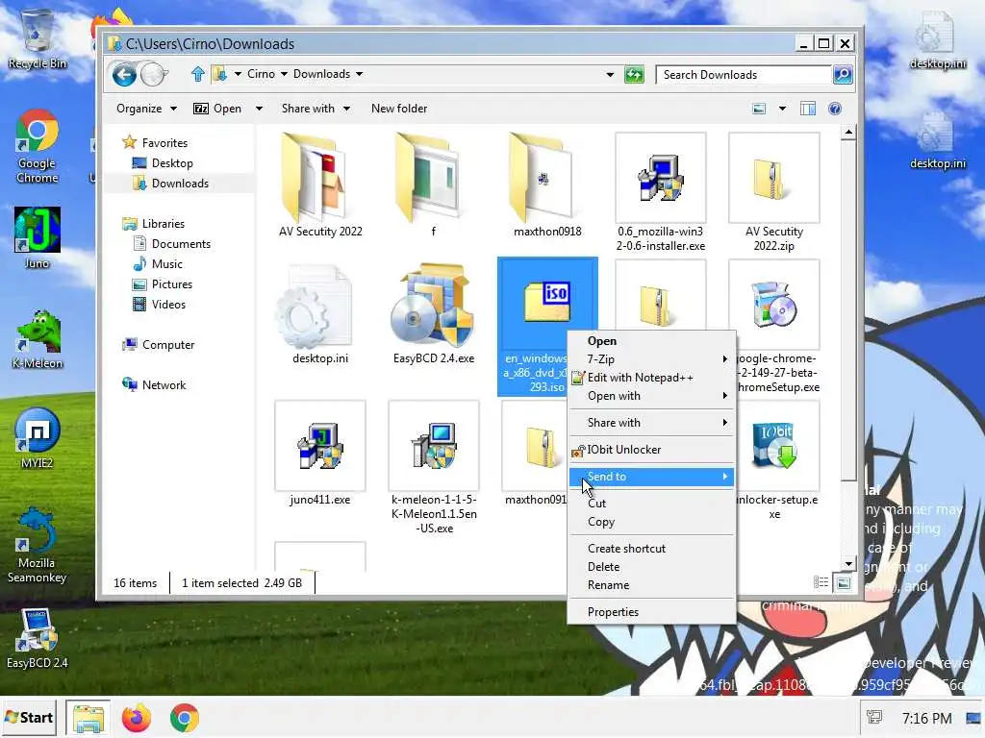
Task: Select the k-meleon-1-1-5 installer file
Action: point(434,468)
